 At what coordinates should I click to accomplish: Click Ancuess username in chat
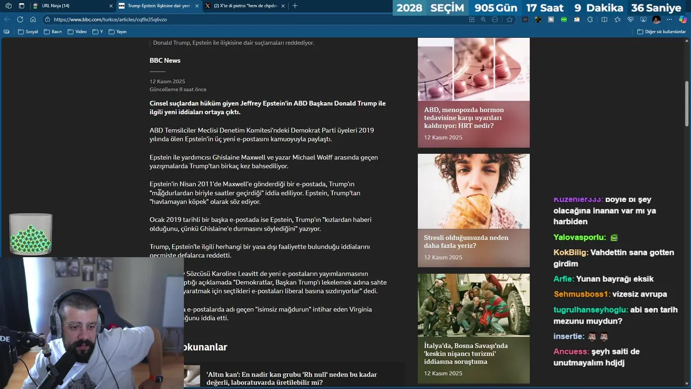(x=571, y=351)
